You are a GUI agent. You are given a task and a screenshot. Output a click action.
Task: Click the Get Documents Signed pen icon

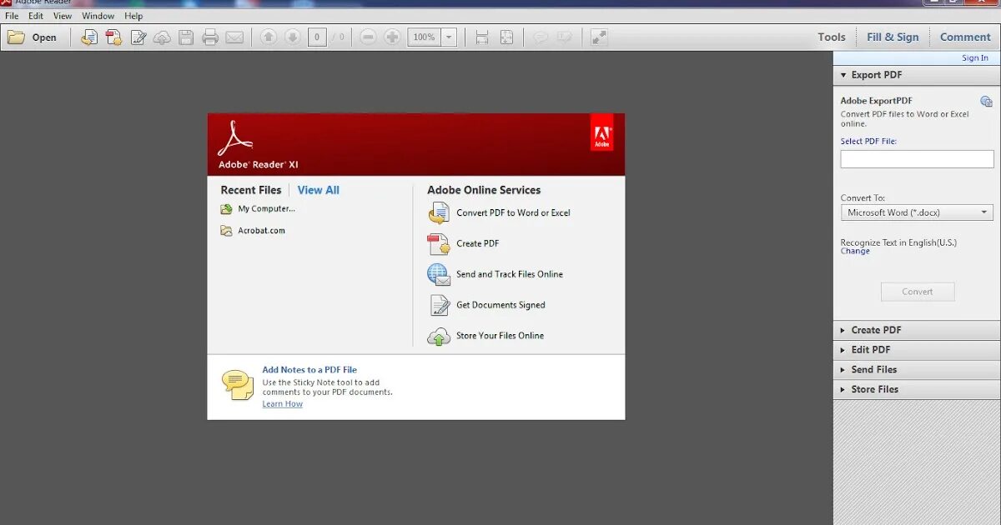pos(439,305)
